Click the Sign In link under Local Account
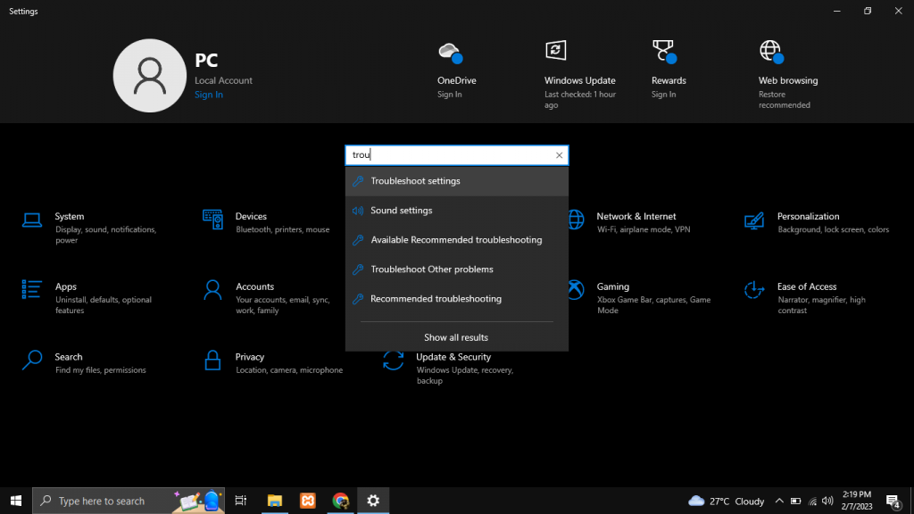 pos(209,95)
